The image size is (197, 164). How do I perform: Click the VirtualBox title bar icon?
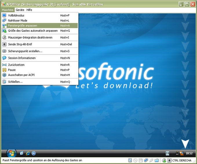pos(3,4)
